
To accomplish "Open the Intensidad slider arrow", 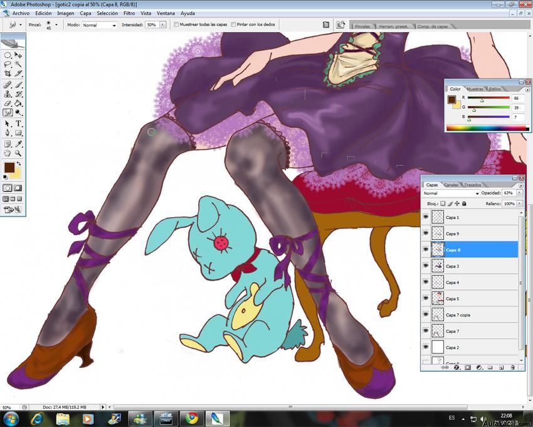I will pyautogui.click(x=162, y=25).
